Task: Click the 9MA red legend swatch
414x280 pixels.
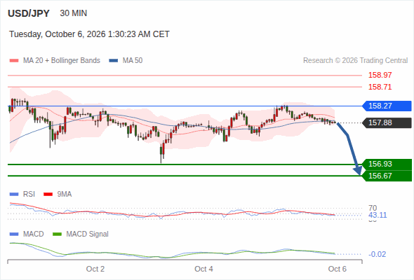Action: (48, 195)
